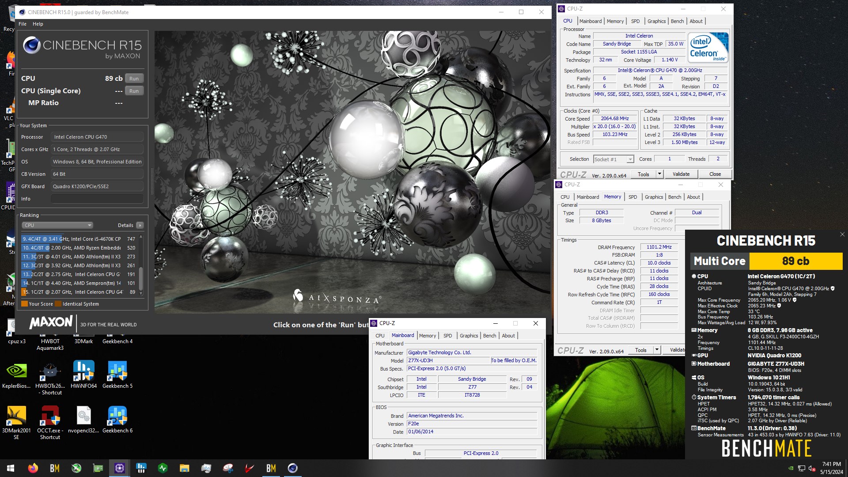This screenshot has height=477, width=848.
Task: Select HWBOTx26 shortcut desktop icon
Action: click(x=50, y=378)
